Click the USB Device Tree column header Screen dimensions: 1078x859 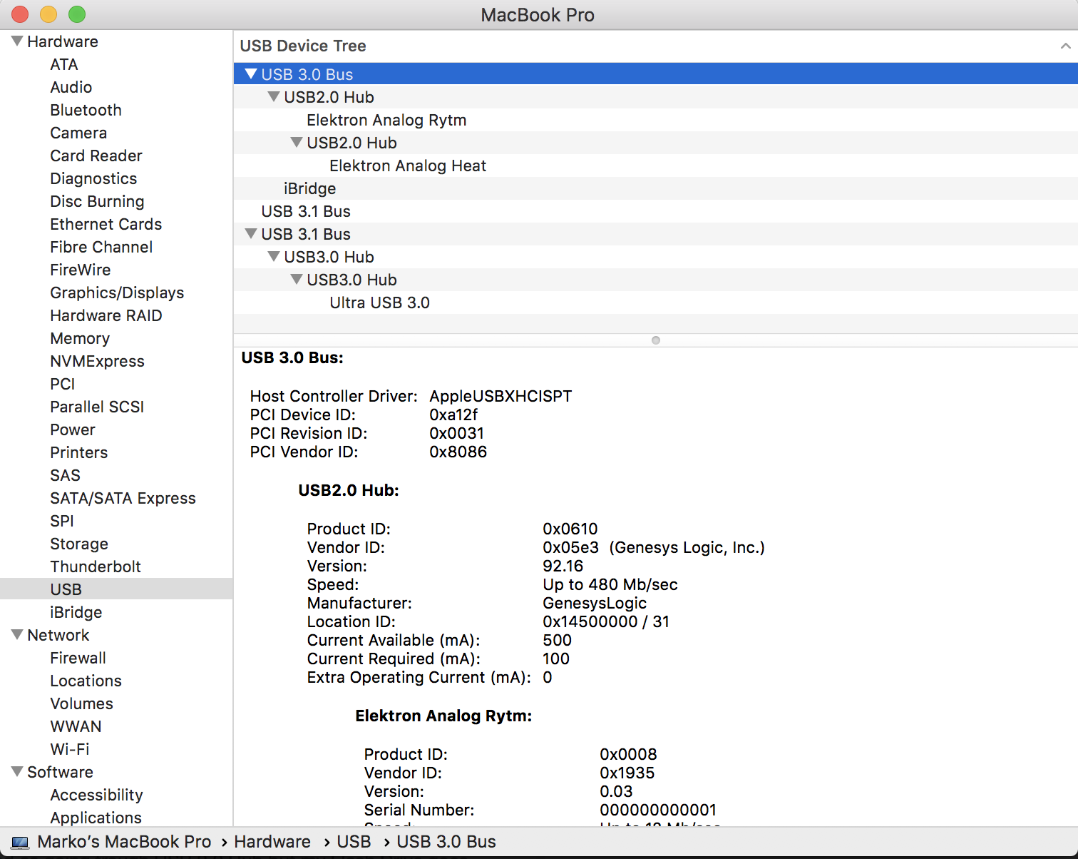[655, 46]
